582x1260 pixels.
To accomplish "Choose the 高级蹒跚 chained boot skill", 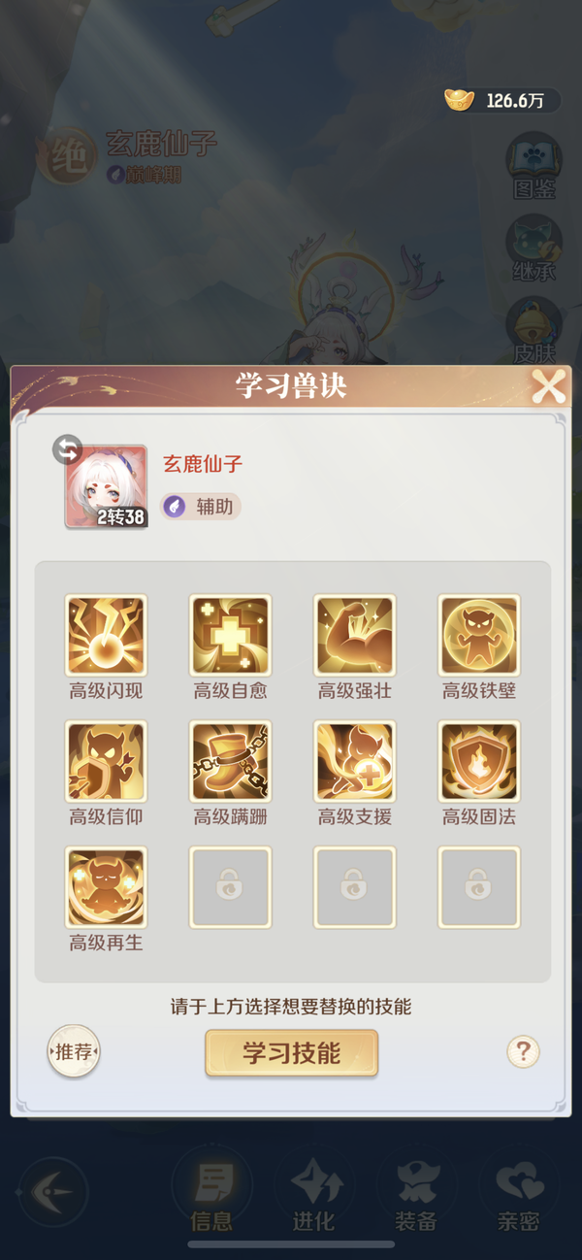I will point(230,762).
